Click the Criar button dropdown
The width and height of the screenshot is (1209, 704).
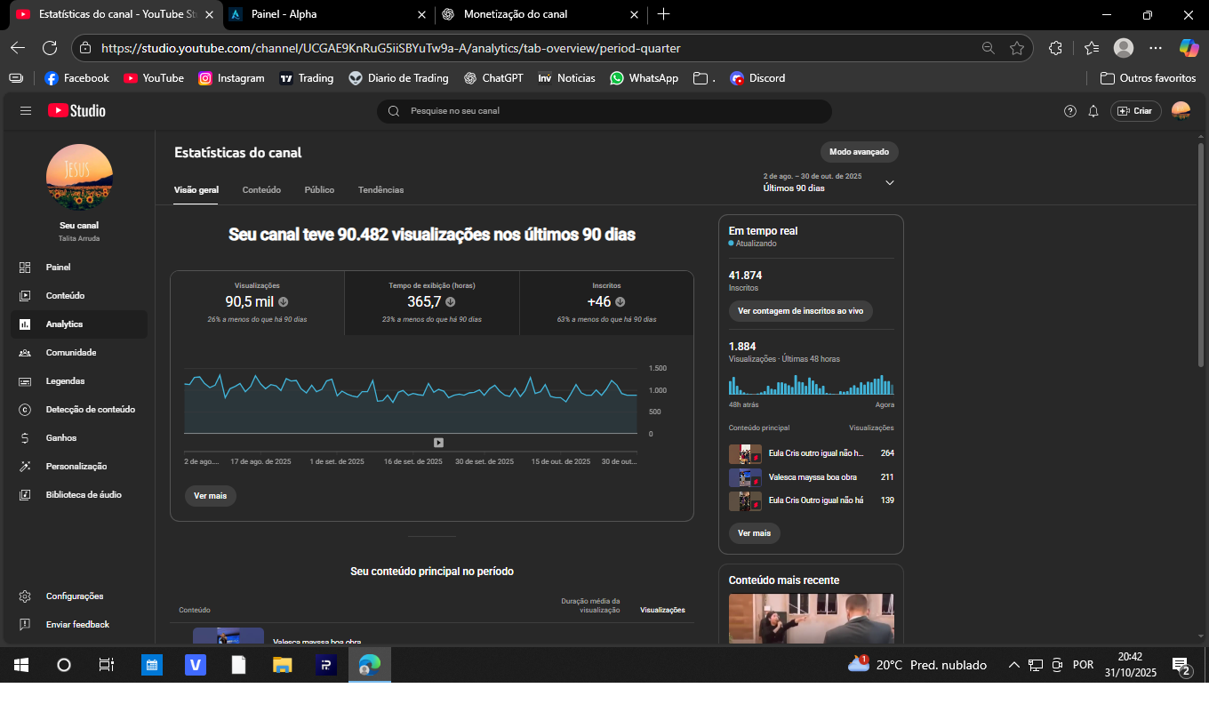tap(1135, 111)
